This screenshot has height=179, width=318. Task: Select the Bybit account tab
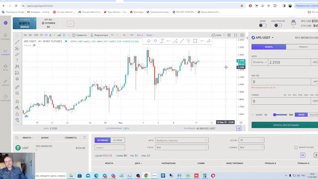click(24, 23)
